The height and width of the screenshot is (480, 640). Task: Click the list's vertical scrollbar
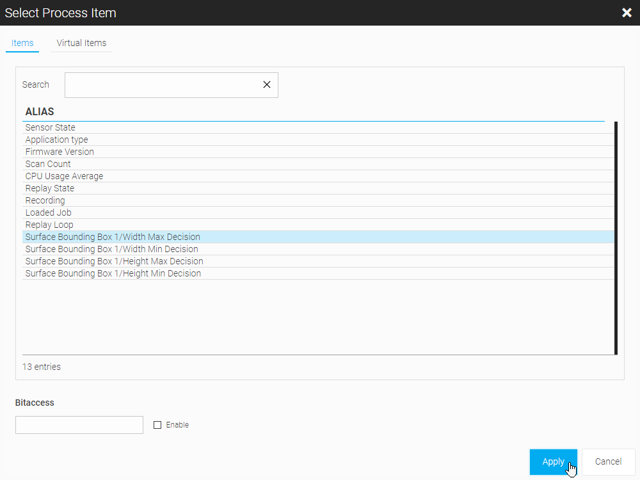click(616, 237)
